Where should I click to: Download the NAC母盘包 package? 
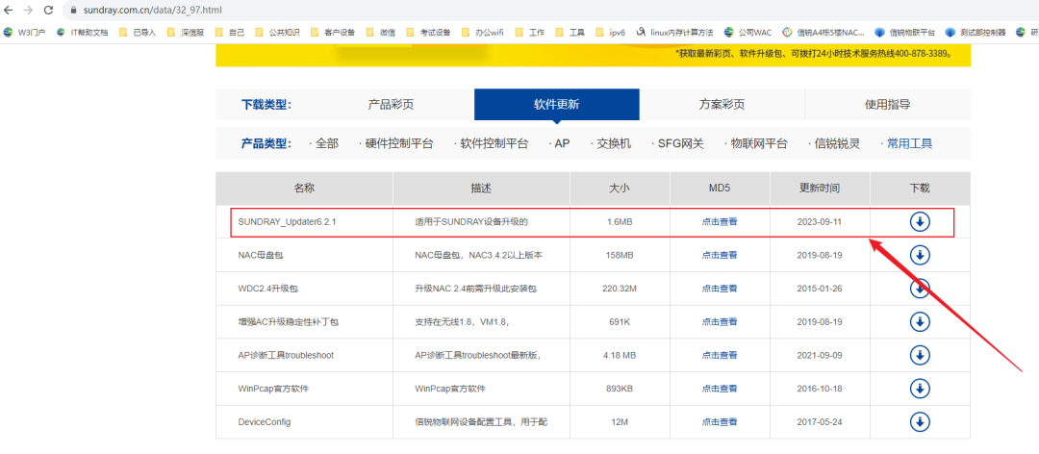tap(920, 255)
